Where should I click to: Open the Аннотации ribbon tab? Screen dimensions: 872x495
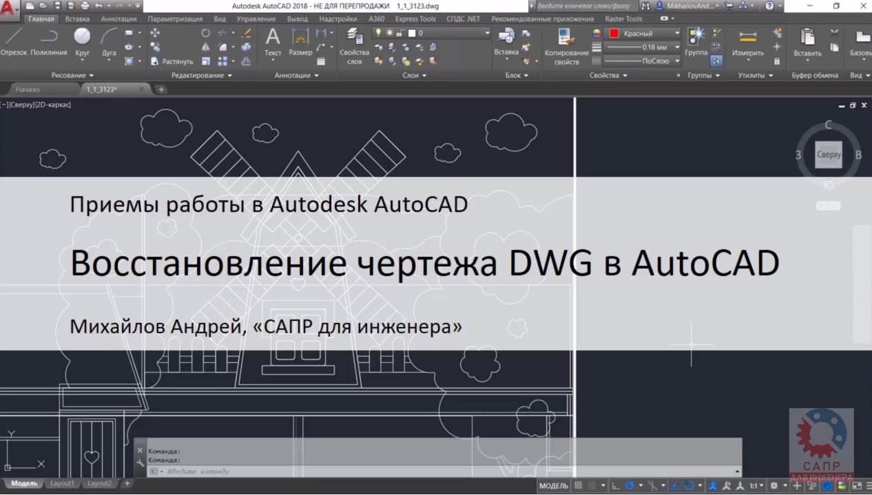pyautogui.click(x=119, y=19)
